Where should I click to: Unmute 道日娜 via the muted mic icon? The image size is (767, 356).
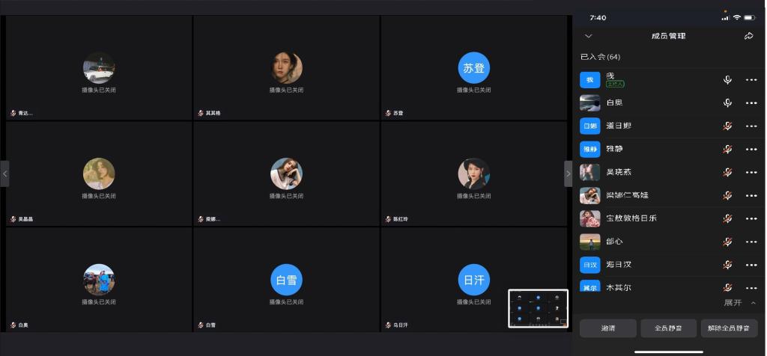coord(727,126)
